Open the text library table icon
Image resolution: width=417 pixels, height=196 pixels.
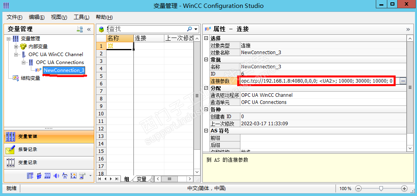30,175
